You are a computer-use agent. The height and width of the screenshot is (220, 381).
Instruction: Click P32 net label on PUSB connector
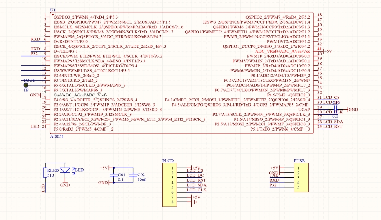pos(274,185)
